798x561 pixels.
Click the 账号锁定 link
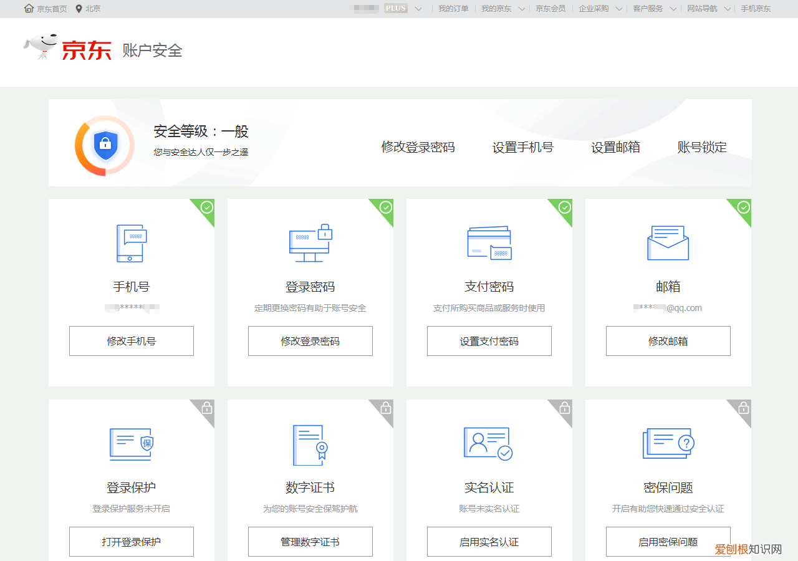[x=701, y=147]
